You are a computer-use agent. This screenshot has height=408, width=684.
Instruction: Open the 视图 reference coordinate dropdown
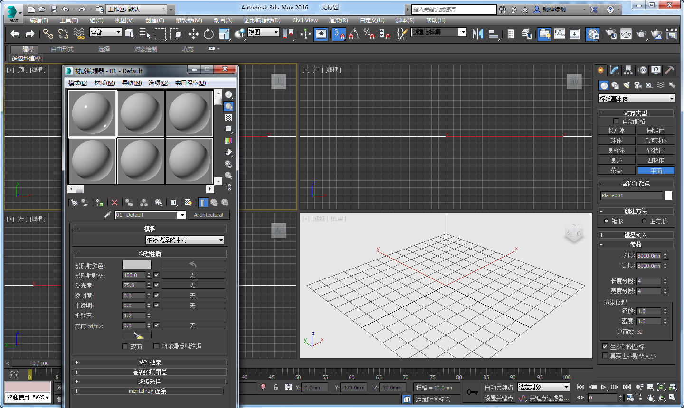point(263,32)
